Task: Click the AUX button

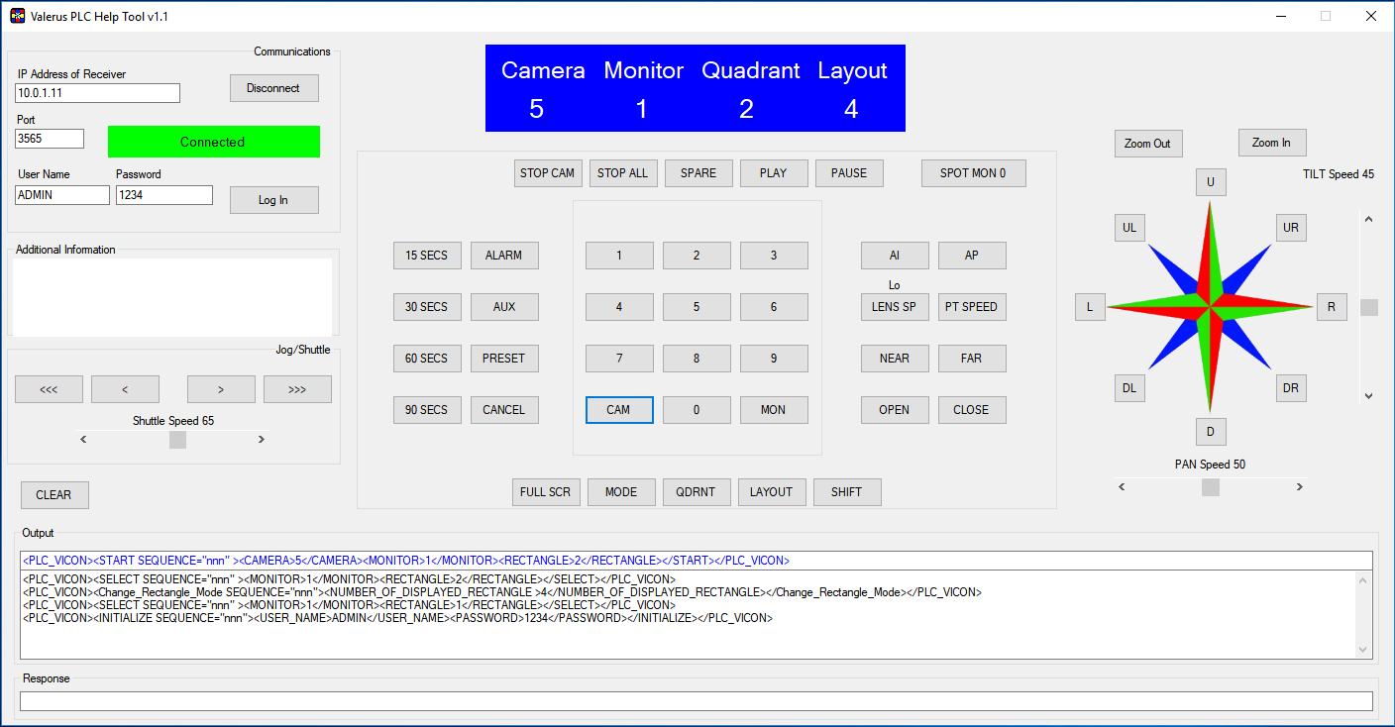Action: point(504,307)
